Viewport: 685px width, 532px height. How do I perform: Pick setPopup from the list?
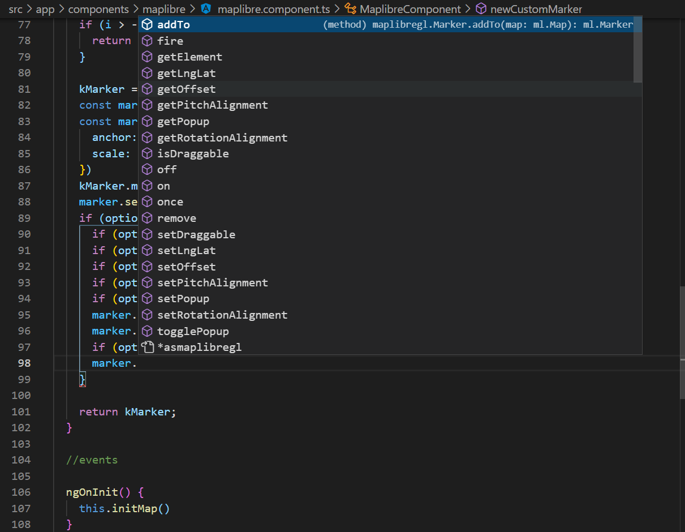click(390, 299)
